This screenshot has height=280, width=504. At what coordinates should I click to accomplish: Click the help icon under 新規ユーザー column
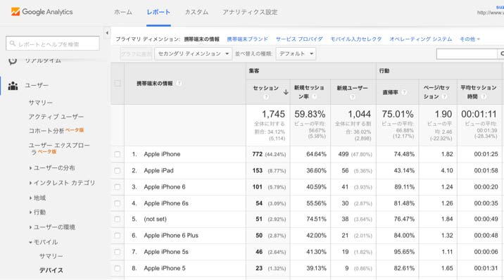point(352,96)
